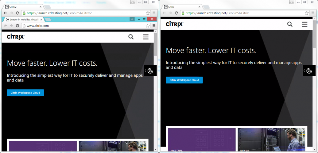Click Citrix Workspace Cloud button in the right window
The width and height of the screenshot is (318, 153).
[184, 80]
